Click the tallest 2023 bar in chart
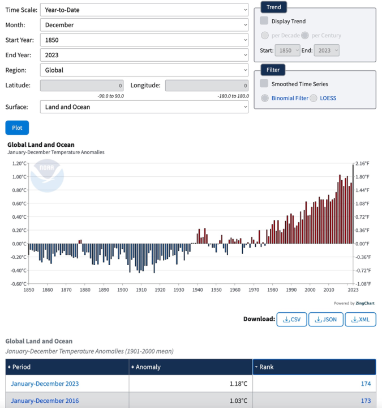The height and width of the screenshot is (408, 382). click(353, 204)
